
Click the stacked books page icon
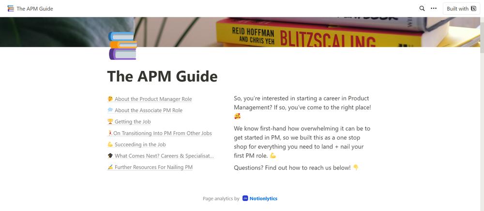pyautogui.click(x=122, y=45)
